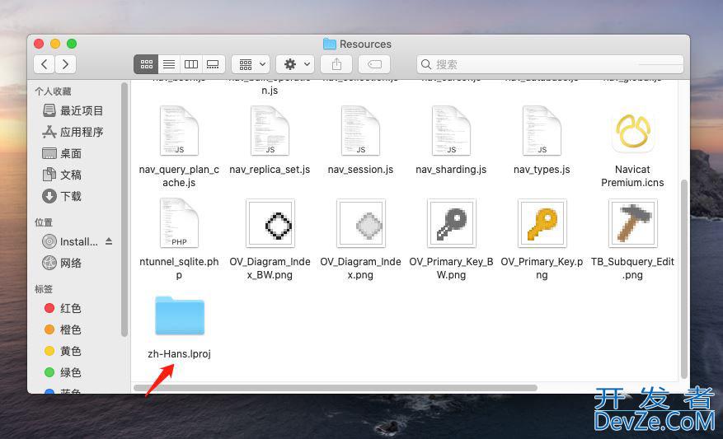The image size is (723, 439).
Task: Select the Install... volume in sidebar
Action: point(70,241)
